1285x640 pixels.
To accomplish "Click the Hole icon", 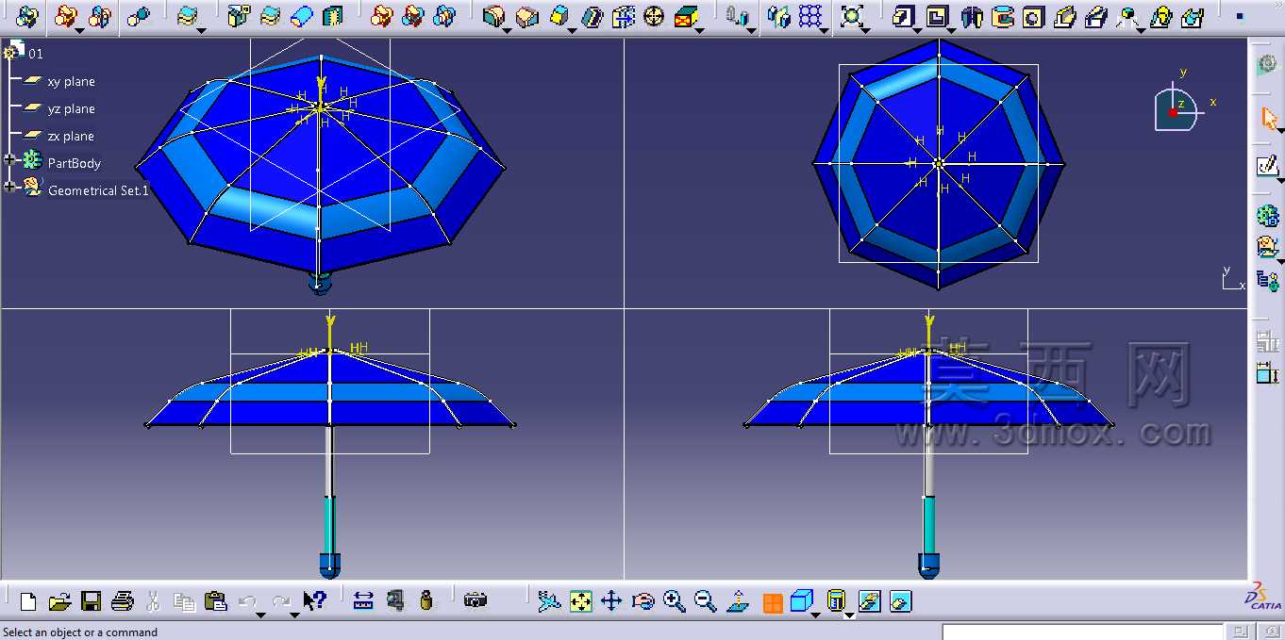I will tap(1033, 16).
